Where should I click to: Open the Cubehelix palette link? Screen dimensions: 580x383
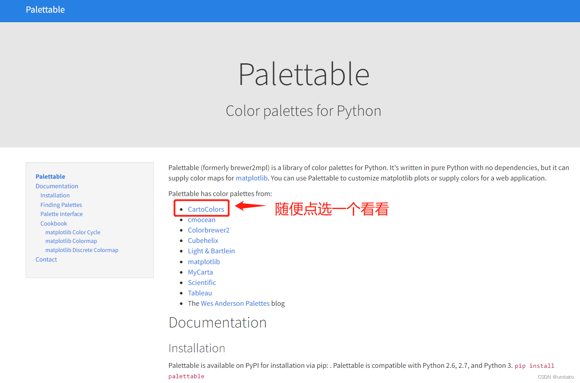(203, 240)
